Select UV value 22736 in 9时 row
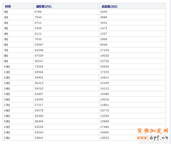This screenshot has width=171, height=144. 105,61
